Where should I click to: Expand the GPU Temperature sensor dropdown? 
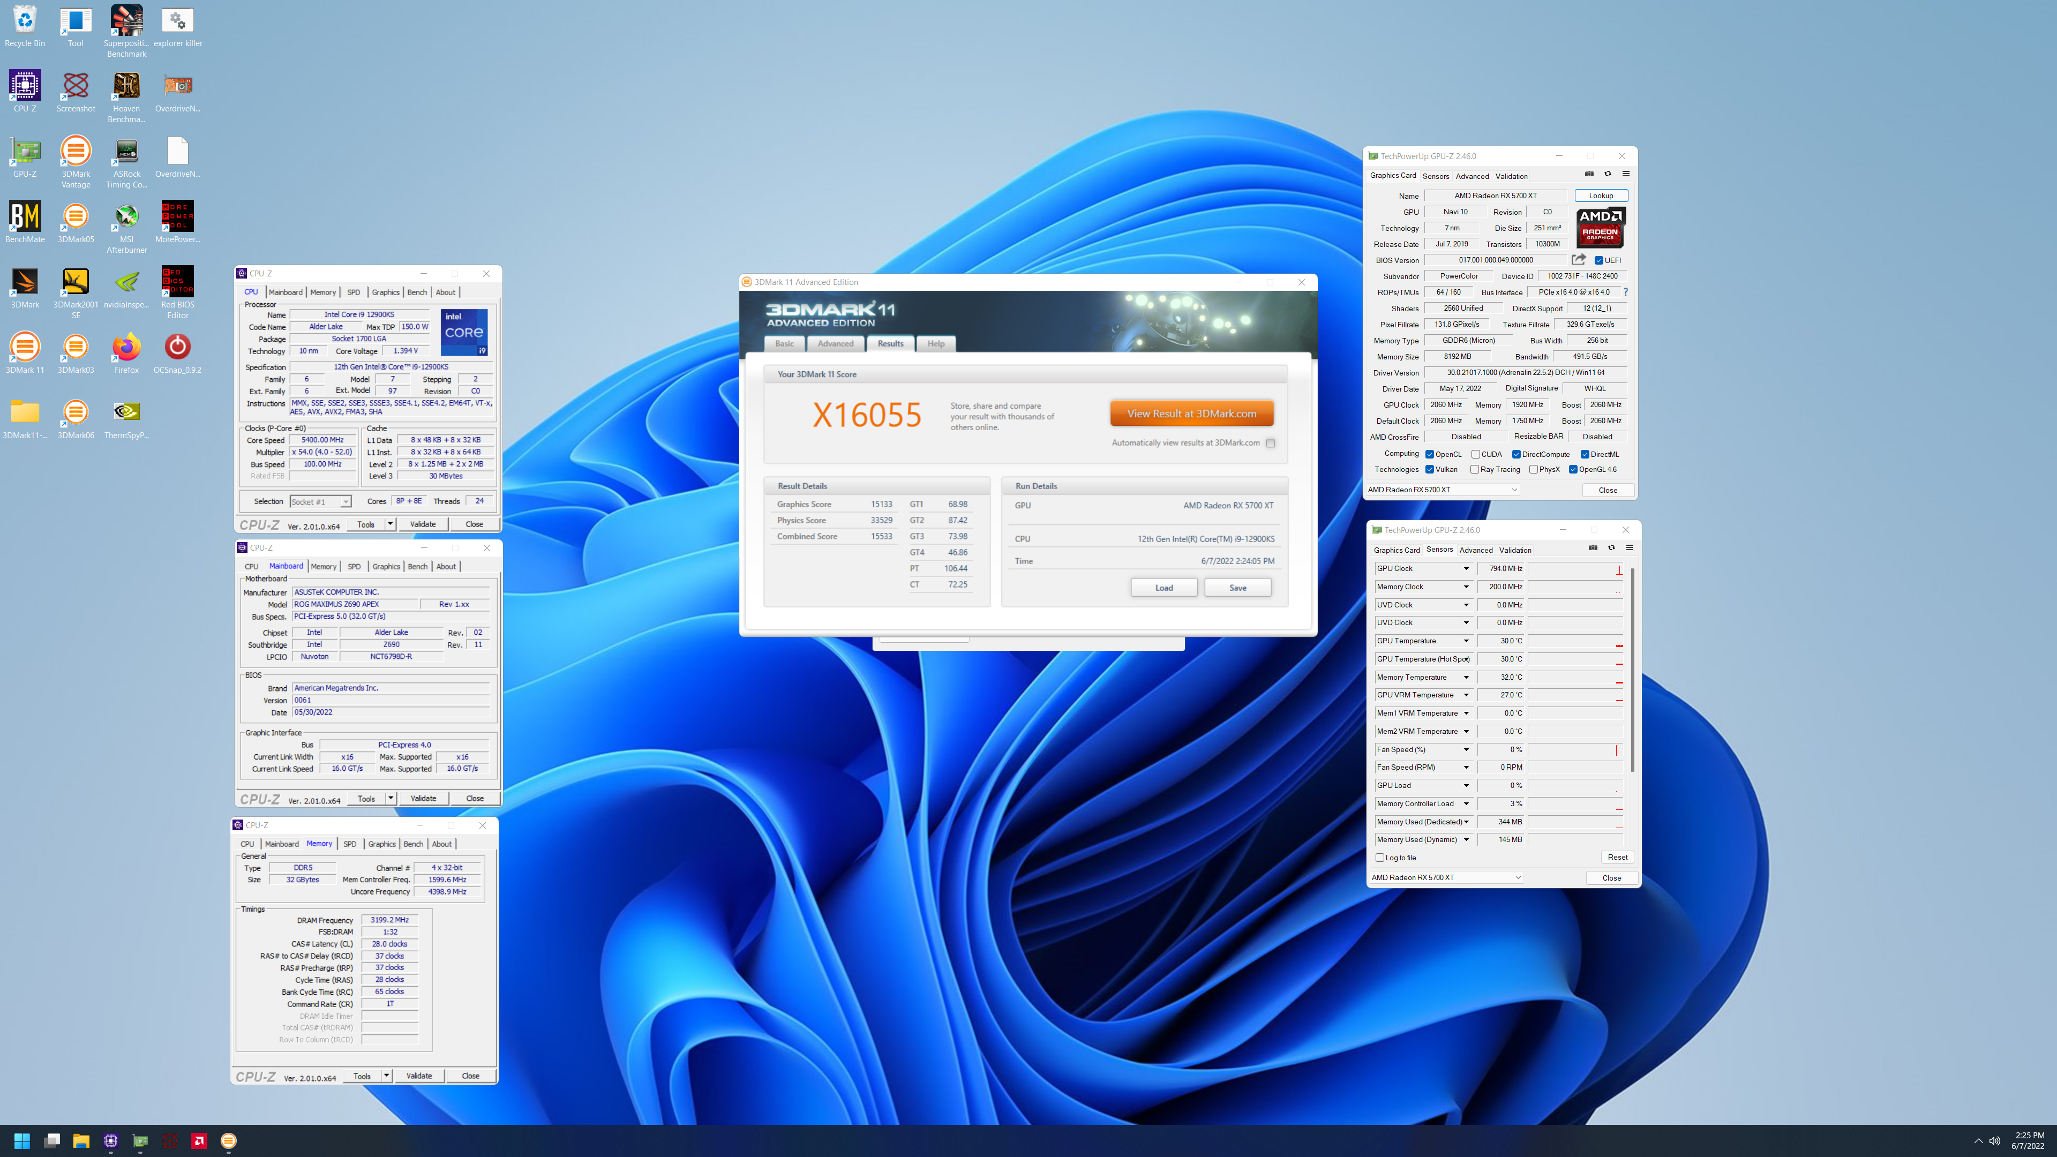[1466, 641]
